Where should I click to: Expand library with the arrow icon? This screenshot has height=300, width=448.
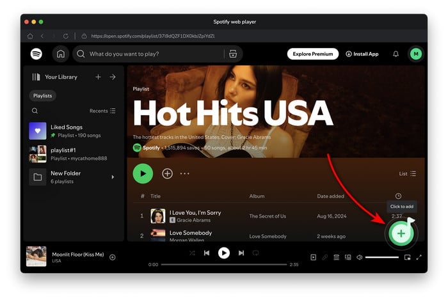pos(113,77)
